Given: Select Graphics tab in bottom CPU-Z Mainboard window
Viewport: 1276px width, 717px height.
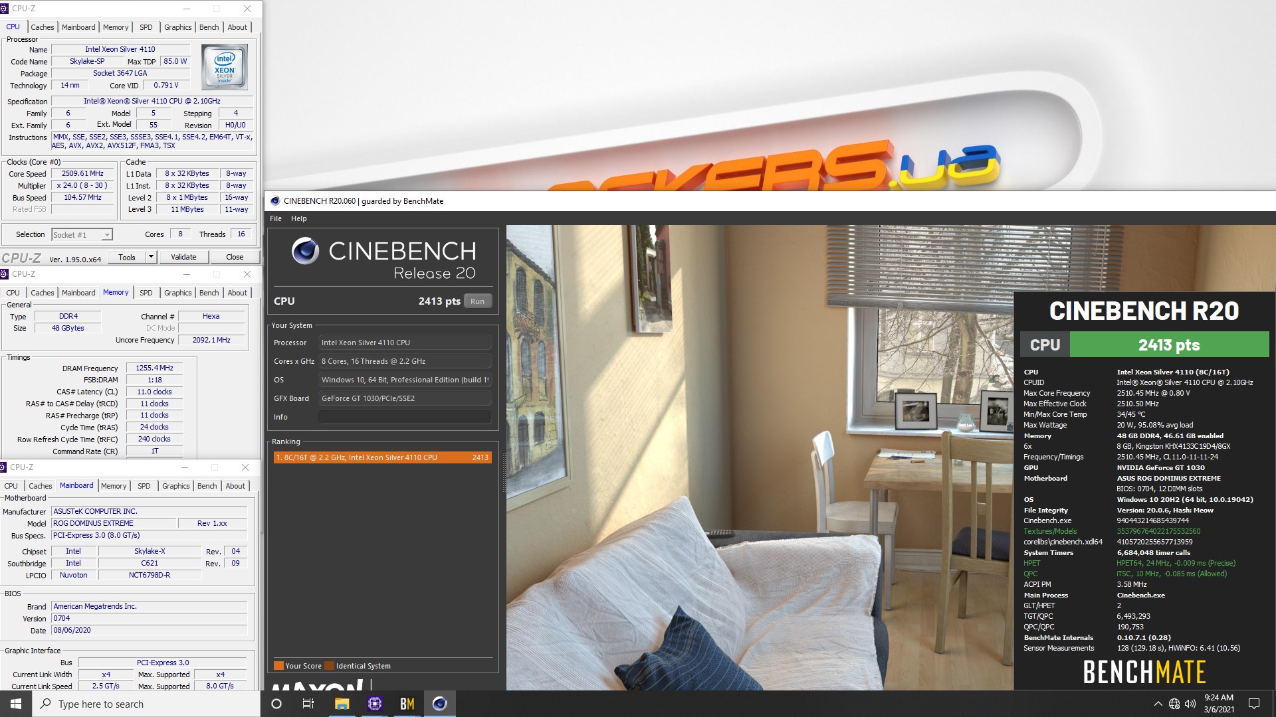Looking at the screenshot, I should (x=176, y=486).
